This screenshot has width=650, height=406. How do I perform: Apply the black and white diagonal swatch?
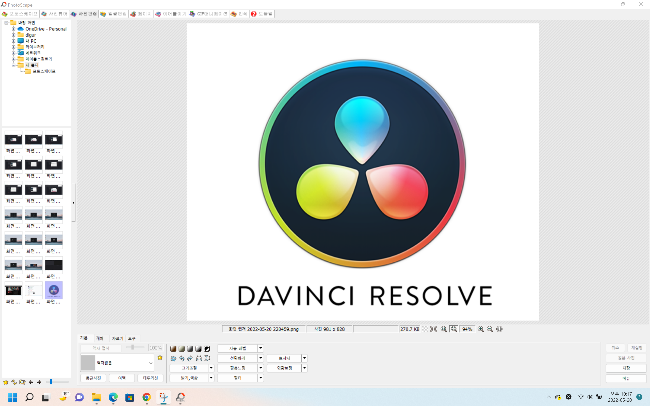click(198, 349)
